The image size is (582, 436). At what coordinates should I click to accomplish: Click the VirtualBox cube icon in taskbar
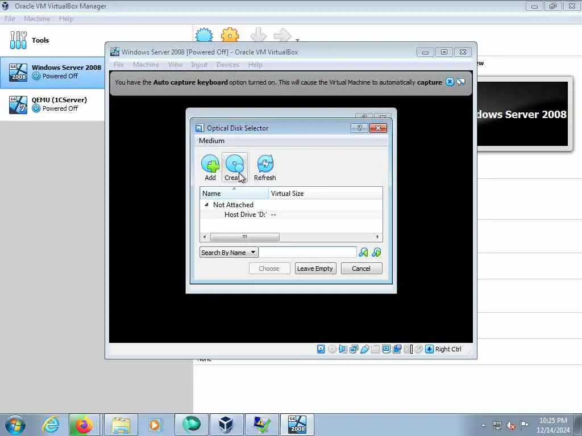click(x=226, y=425)
